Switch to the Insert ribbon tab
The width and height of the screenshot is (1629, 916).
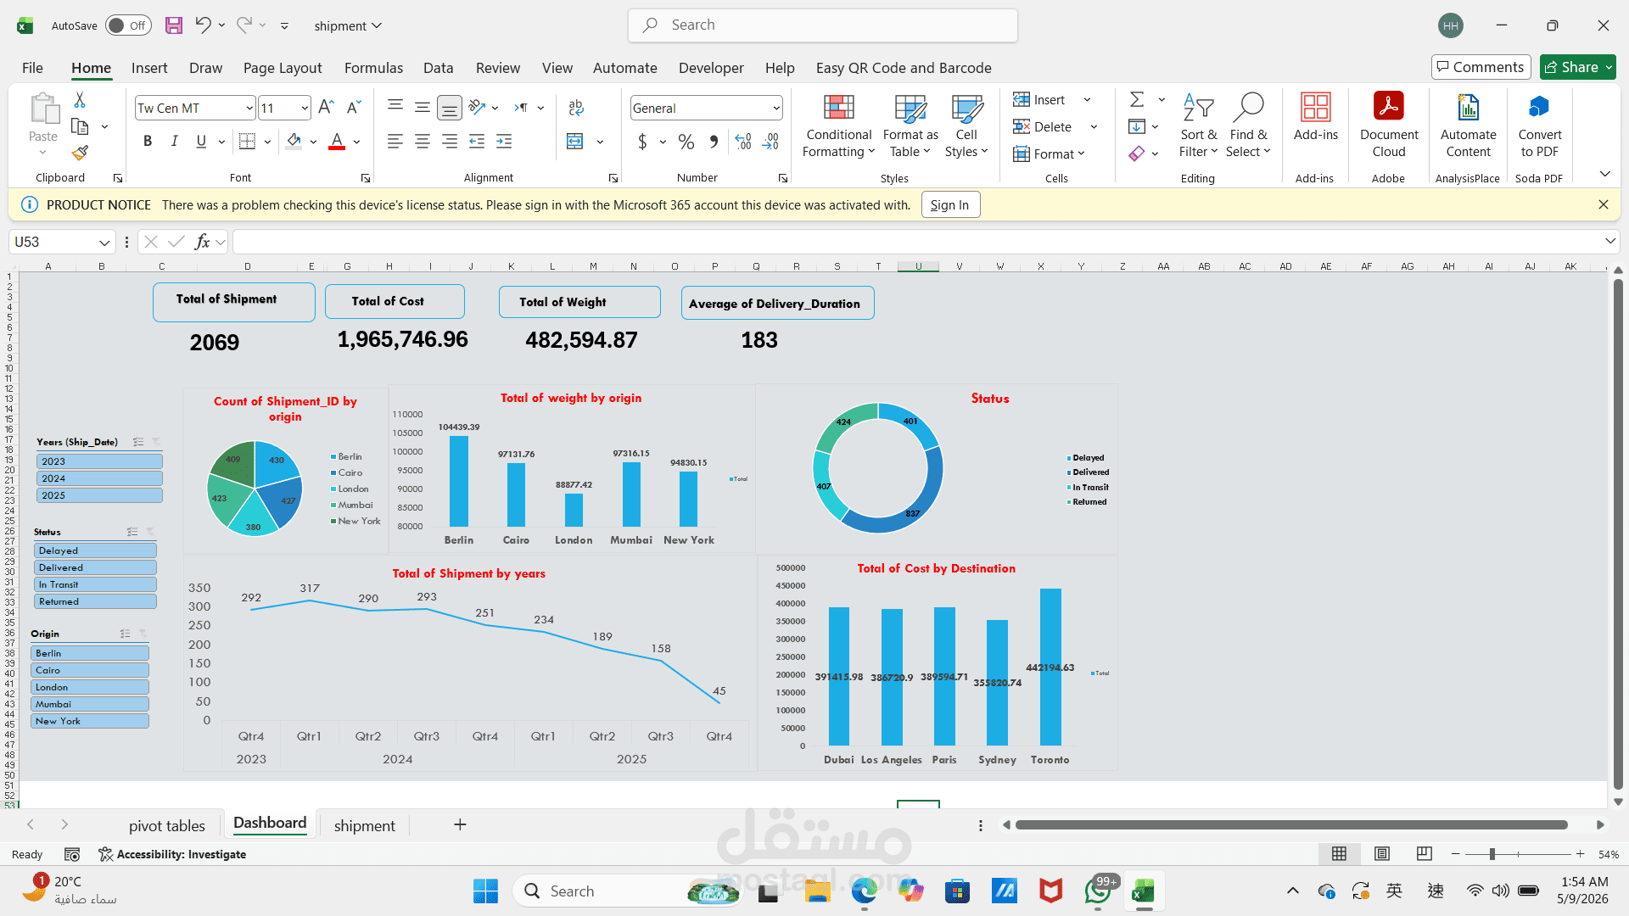pyautogui.click(x=149, y=68)
